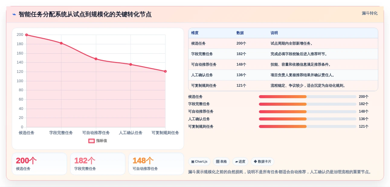Viewport: 390px width, 187px height.
Task: Click table cell 字段完整任务
Action: 202,54
